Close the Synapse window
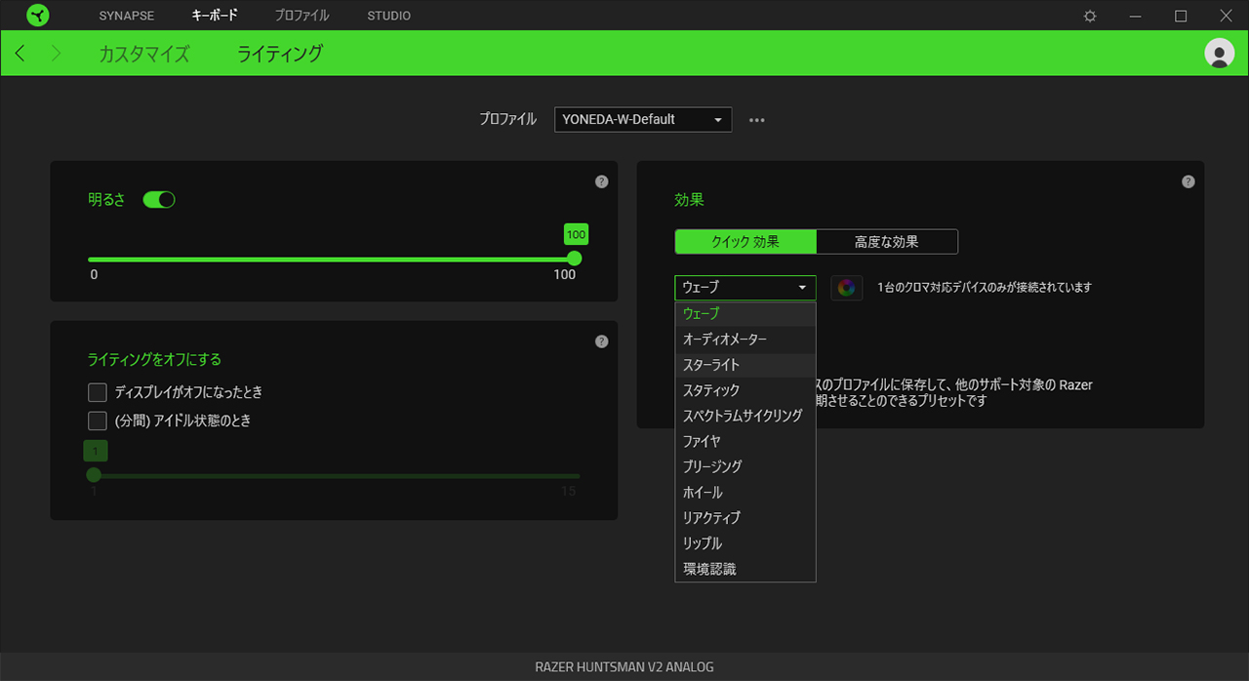1249x681 pixels. pos(1227,16)
